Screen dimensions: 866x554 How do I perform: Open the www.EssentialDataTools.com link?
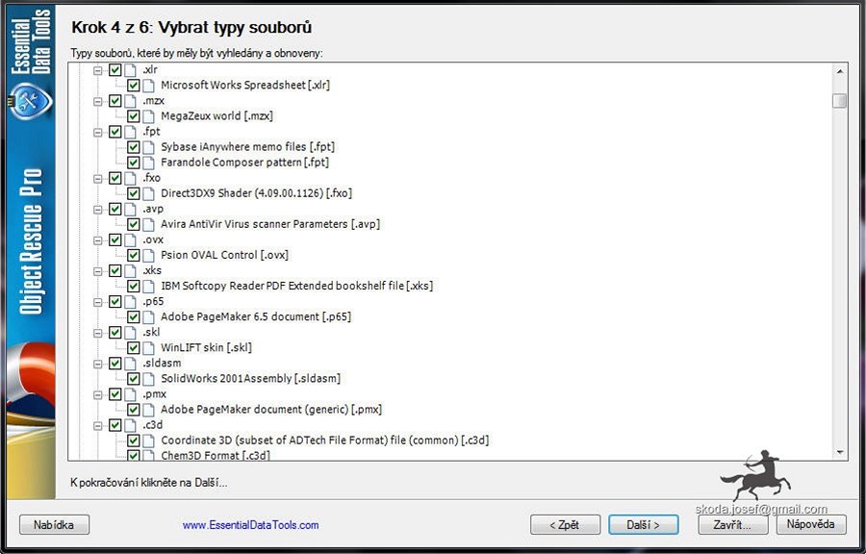coord(250,525)
